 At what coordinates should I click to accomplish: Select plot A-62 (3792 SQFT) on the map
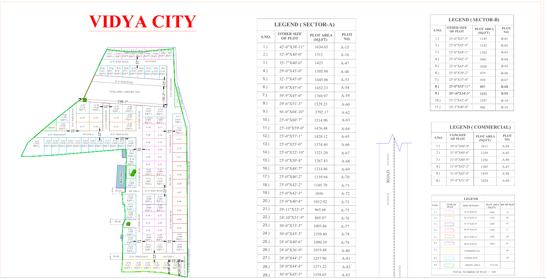(37, 144)
